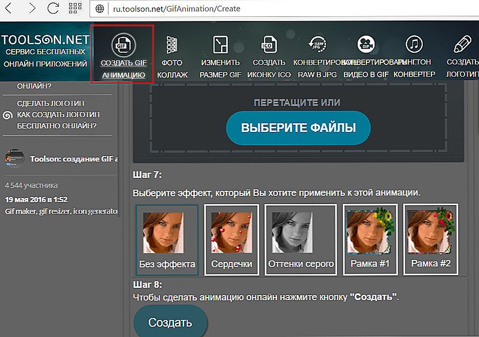Click the resize GIF icon

[220, 44]
